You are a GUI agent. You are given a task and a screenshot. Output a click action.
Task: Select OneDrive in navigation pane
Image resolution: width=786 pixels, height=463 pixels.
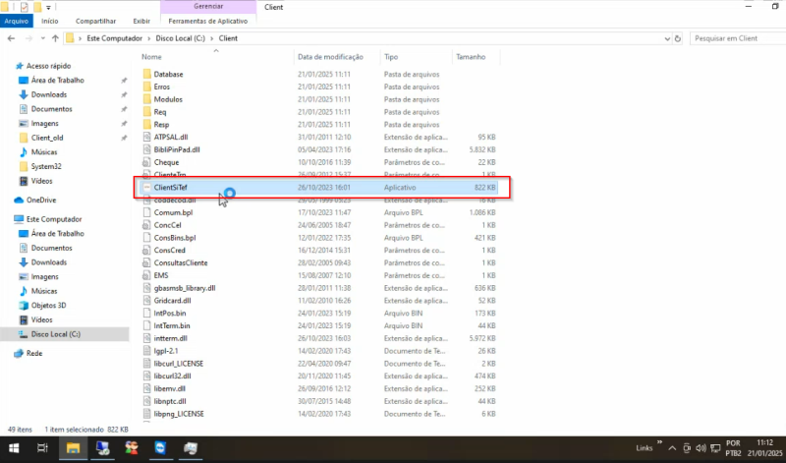[x=41, y=201]
